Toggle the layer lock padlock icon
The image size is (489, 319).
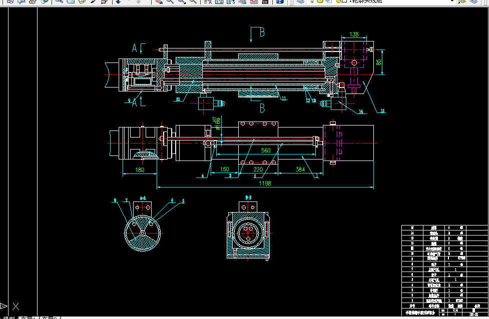coord(338,1)
